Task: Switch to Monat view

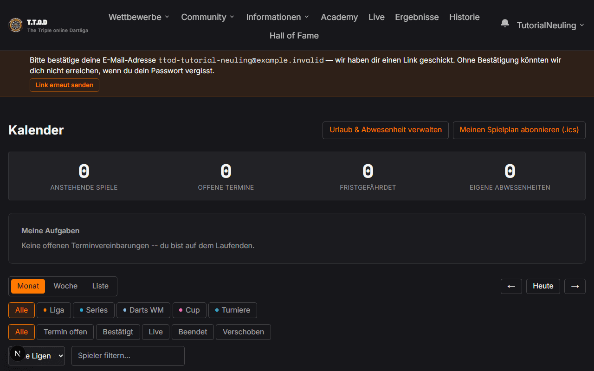Action: [x=28, y=286]
